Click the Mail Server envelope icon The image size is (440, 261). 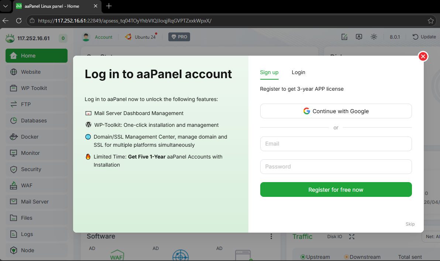point(14,202)
